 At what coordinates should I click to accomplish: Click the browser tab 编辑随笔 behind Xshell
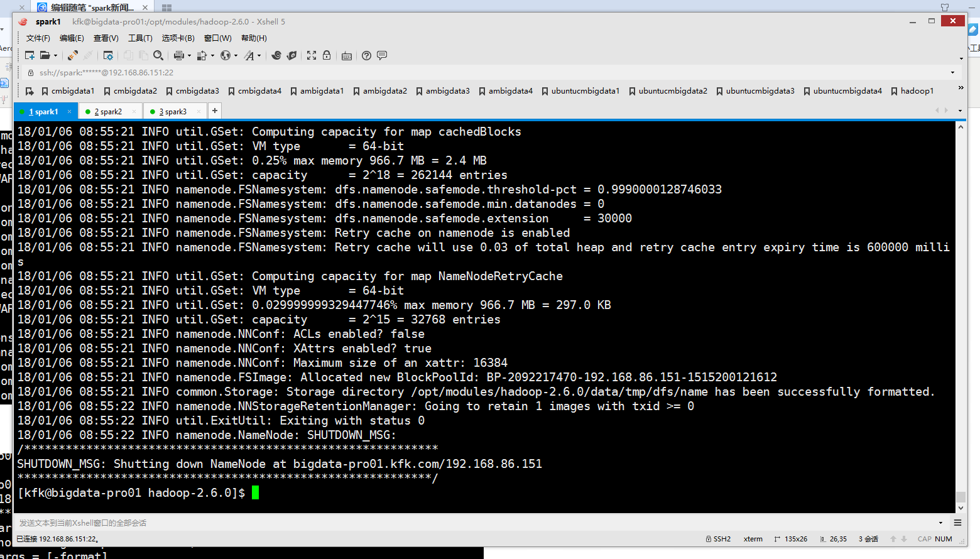[x=93, y=8]
